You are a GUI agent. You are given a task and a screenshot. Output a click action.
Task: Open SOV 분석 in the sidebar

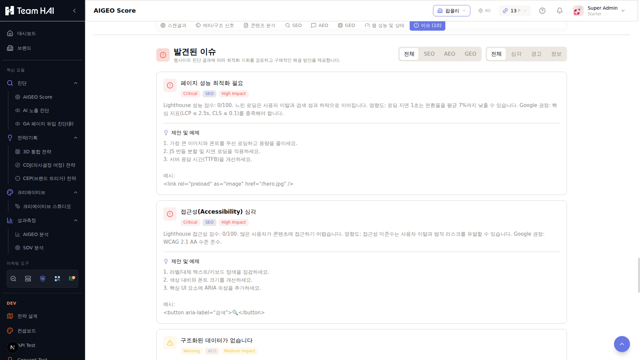point(46,248)
